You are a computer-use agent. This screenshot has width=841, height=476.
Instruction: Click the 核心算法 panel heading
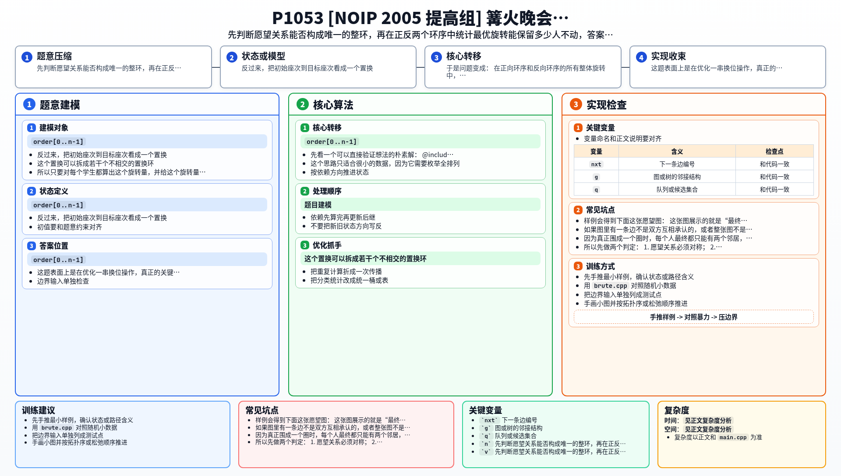[333, 105]
